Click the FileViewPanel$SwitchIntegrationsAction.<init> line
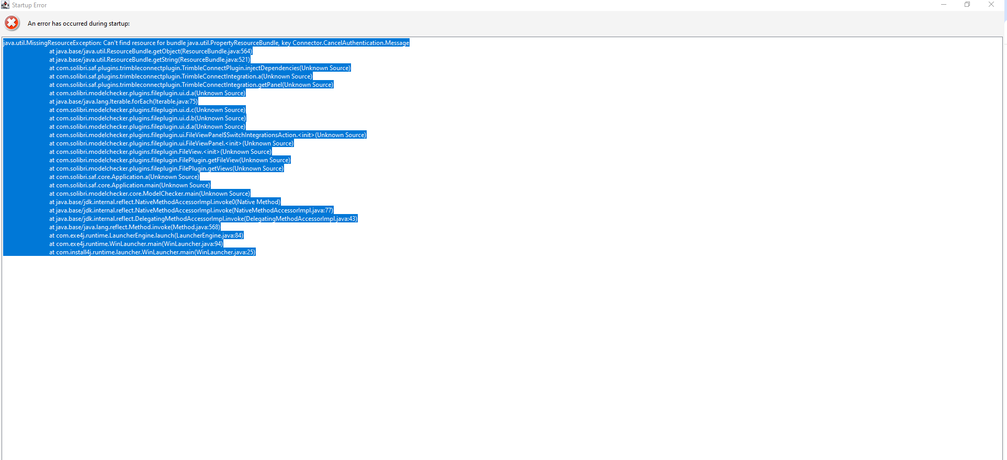 208,135
